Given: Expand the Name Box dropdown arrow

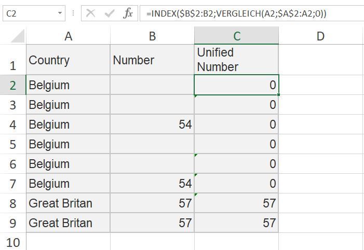Looking at the screenshot, I should pos(60,13).
